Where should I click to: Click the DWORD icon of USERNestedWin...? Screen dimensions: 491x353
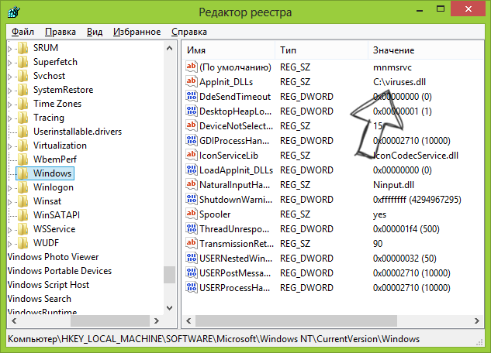coord(192,258)
